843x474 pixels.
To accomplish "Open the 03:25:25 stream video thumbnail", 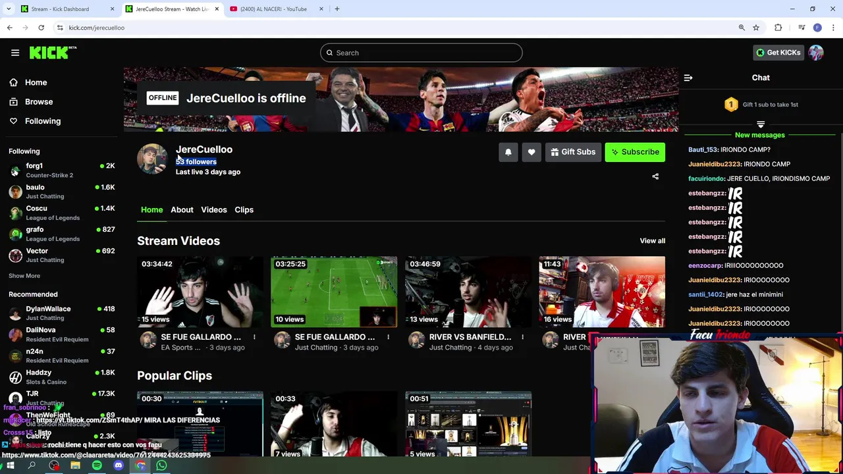I will [334, 292].
